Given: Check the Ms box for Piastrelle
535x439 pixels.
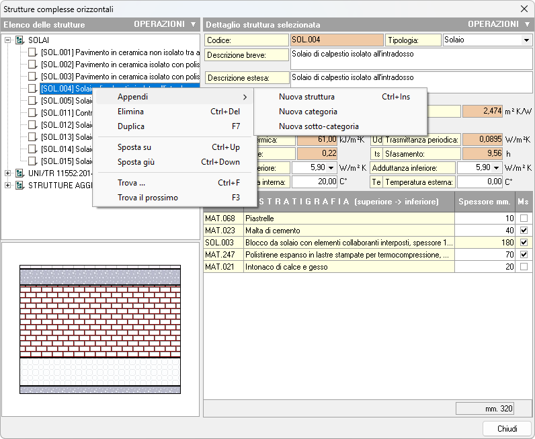Looking at the screenshot, I should coord(524,218).
